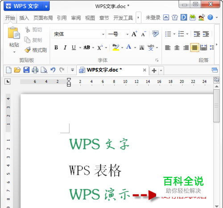Apply font color with A icon
This screenshot has height=208, width=223.
pyautogui.click(x=129, y=47)
